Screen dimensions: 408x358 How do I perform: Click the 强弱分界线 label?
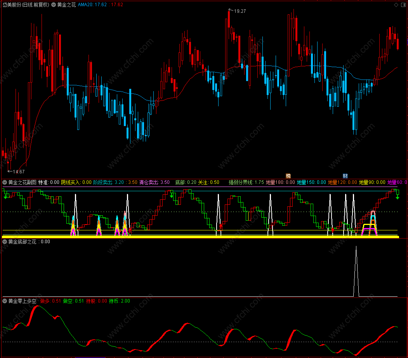pyautogui.click(x=241, y=183)
